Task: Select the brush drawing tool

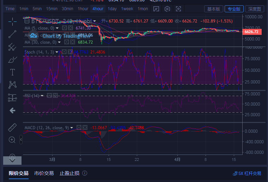Action: coord(12,60)
